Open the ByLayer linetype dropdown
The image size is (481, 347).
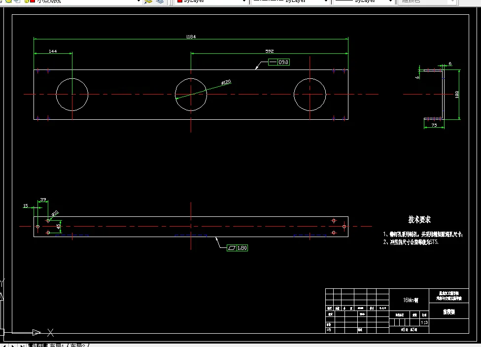[x=326, y=1]
